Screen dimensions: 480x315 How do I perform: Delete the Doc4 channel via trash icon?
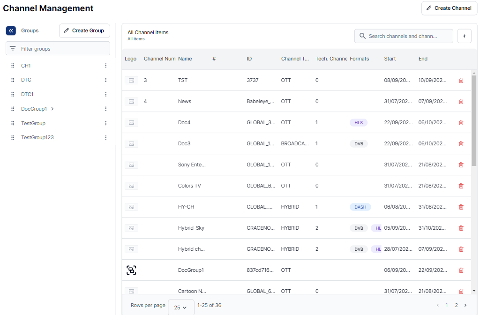[461, 123]
